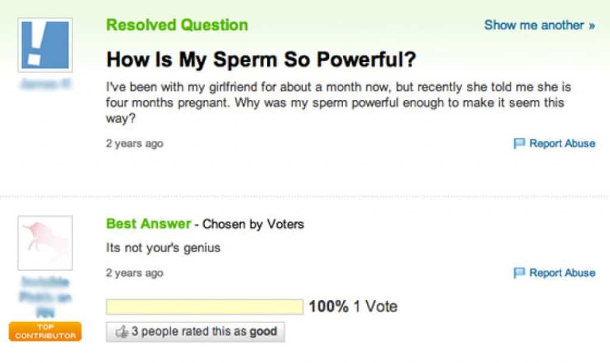This screenshot has height=363, width=610.
Task: Open the blurred answerer username above badge
Action: click(45, 296)
